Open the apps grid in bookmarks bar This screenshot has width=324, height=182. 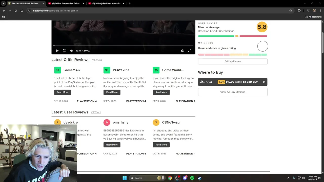pyautogui.click(x=3, y=17)
